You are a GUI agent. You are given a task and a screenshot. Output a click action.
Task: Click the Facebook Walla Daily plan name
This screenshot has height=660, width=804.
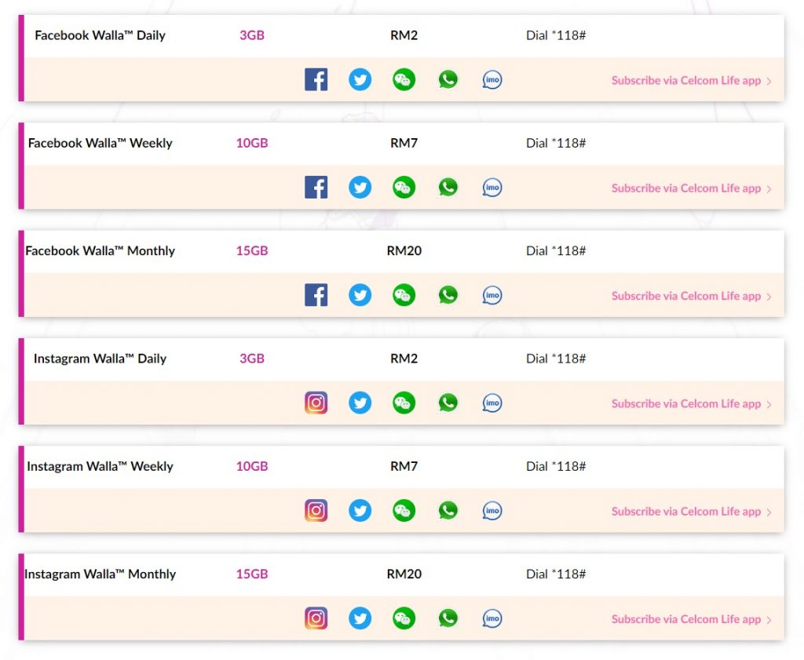[x=100, y=35]
